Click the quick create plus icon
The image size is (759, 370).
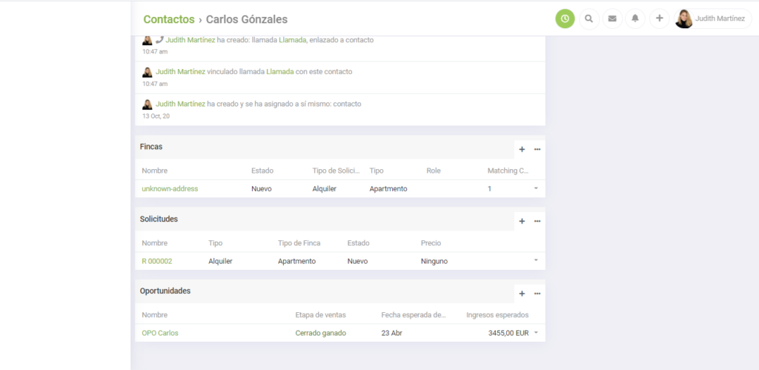659,19
